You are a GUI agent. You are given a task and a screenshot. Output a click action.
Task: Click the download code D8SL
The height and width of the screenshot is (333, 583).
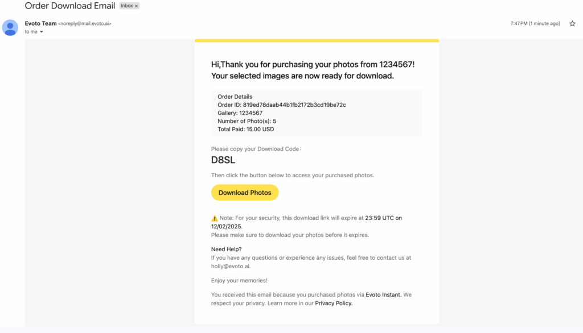[223, 160]
